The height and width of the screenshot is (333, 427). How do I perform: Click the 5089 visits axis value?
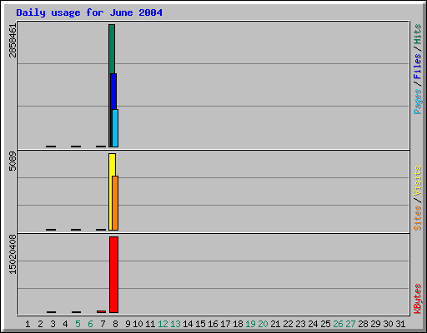tap(13, 161)
